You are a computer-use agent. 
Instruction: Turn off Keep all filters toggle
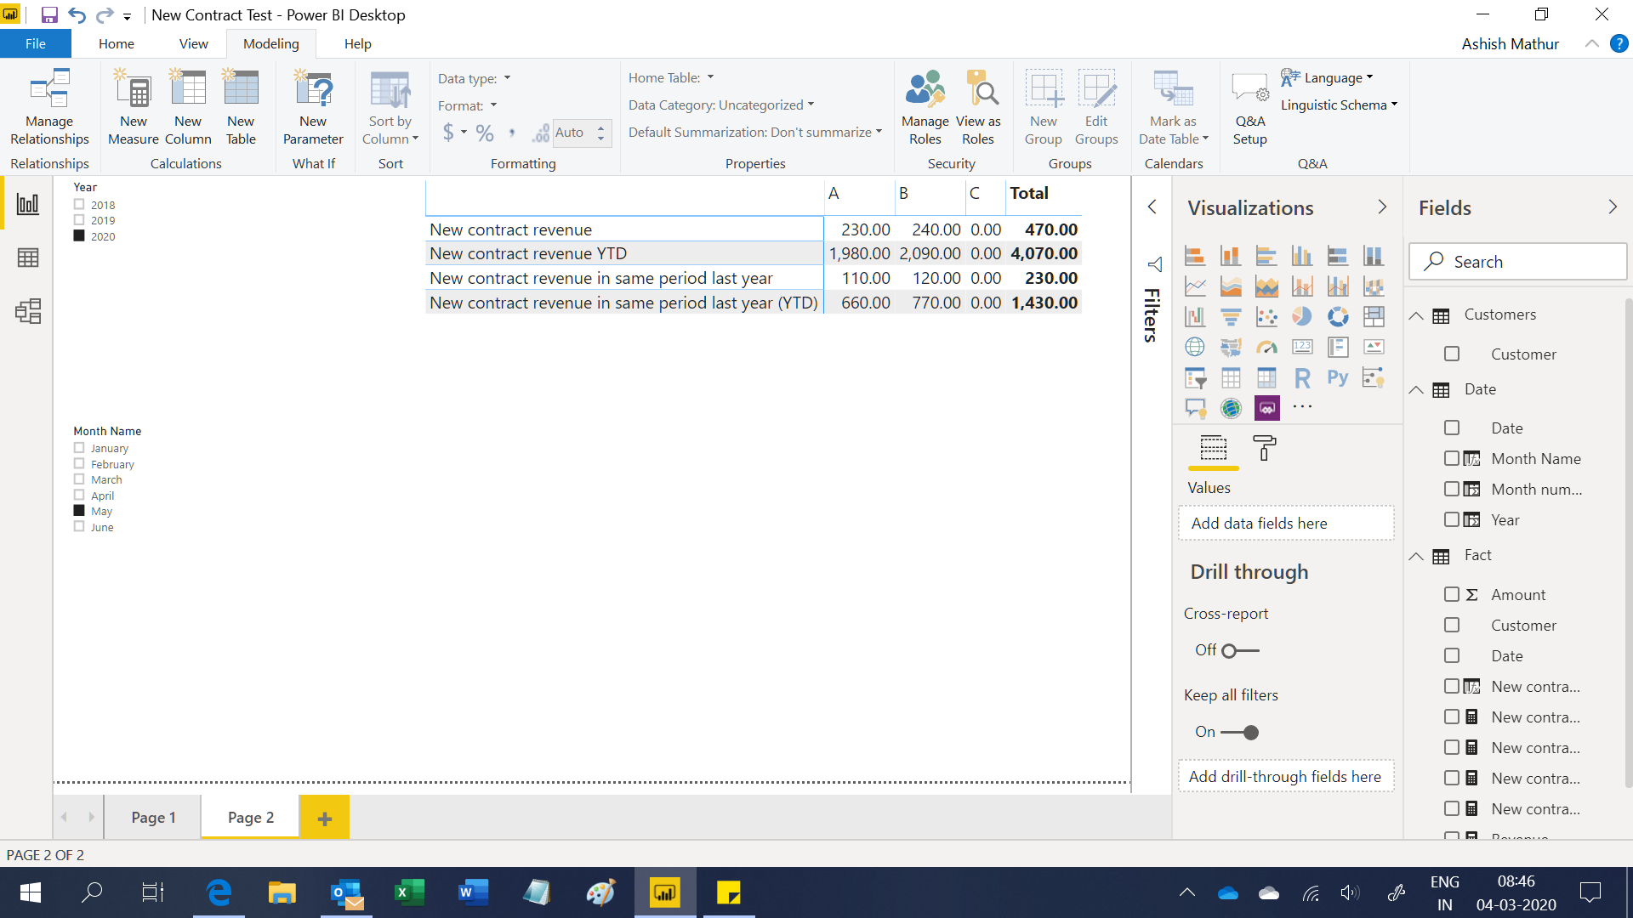click(x=1240, y=733)
